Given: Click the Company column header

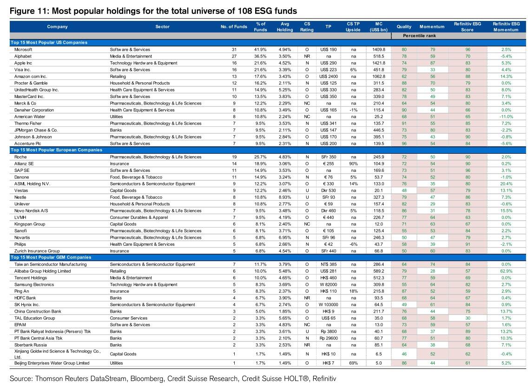Looking at the screenshot, I should pyautogui.click(x=57, y=27).
